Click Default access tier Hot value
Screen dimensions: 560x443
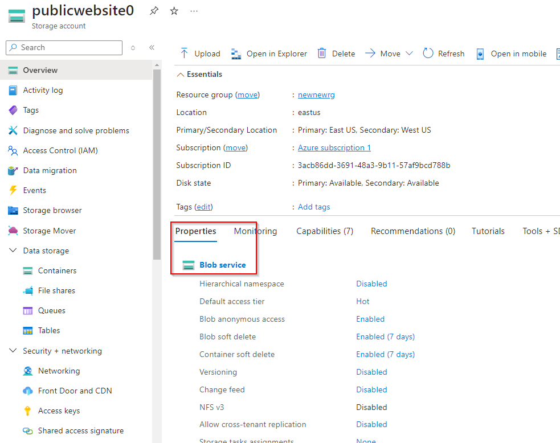pyautogui.click(x=362, y=301)
